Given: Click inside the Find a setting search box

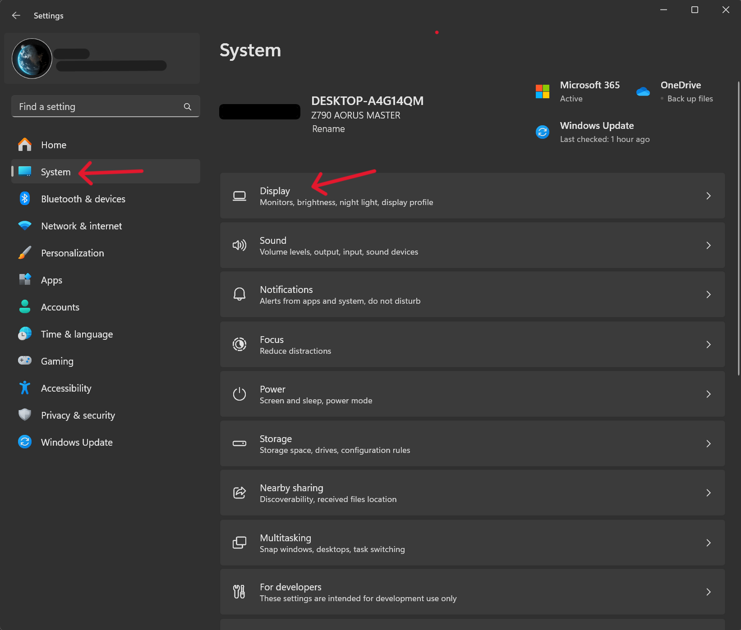Looking at the screenshot, I should [99, 106].
